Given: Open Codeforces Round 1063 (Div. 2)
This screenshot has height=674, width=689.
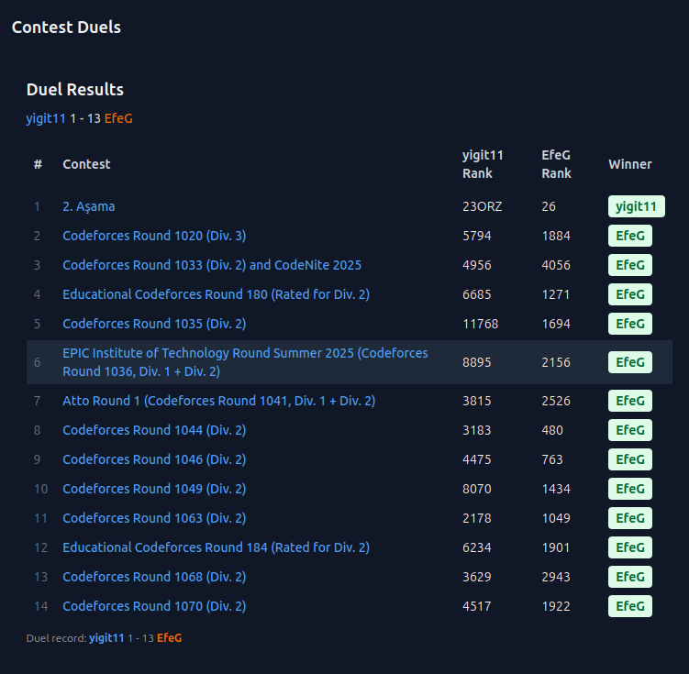Looking at the screenshot, I should pos(154,518).
